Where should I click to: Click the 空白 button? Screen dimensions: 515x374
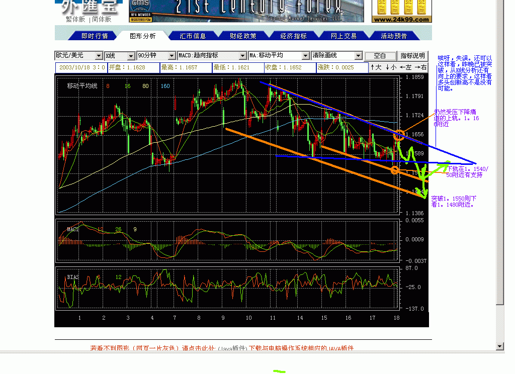click(x=380, y=56)
